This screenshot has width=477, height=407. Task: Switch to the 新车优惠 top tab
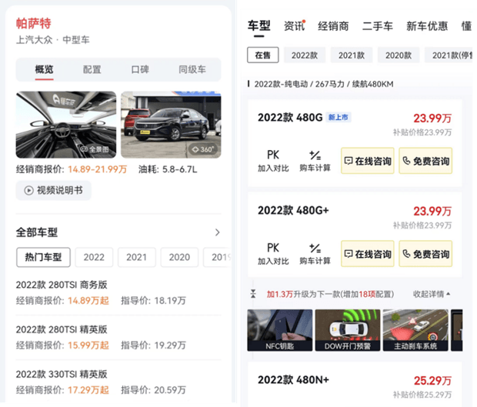(x=427, y=26)
